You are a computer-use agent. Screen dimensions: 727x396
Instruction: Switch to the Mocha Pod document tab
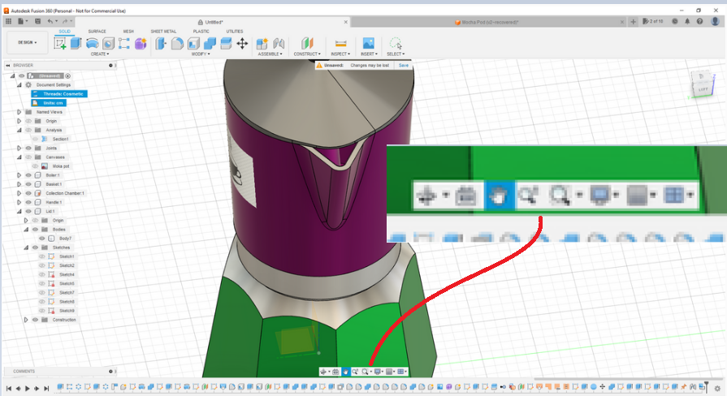click(488, 22)
